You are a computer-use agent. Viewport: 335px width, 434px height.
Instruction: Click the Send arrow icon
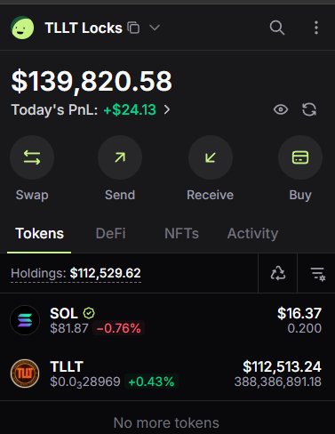120,157
